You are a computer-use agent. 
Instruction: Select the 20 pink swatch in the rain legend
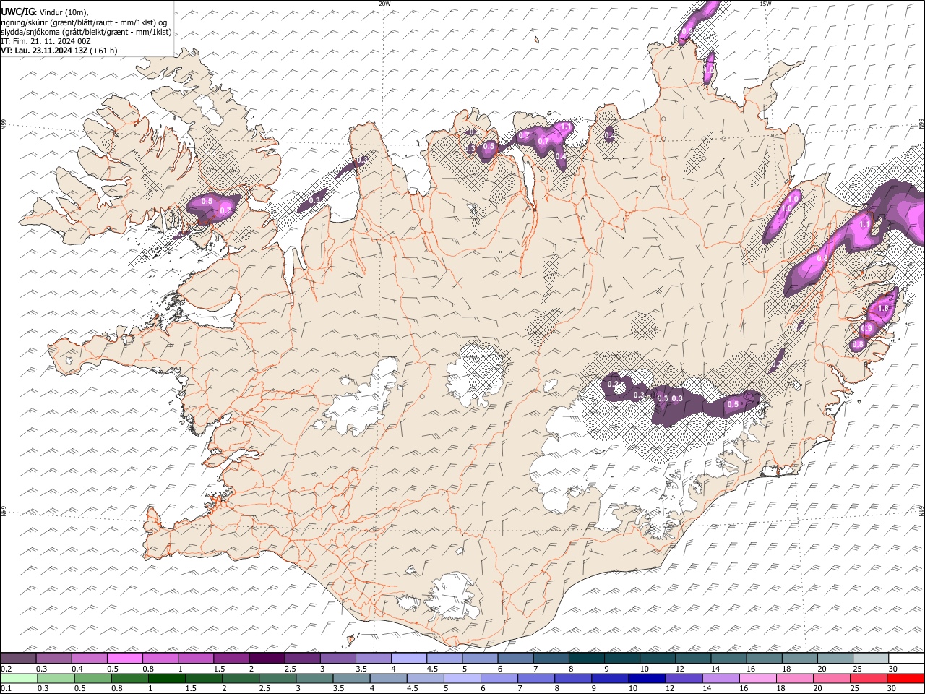831,678
